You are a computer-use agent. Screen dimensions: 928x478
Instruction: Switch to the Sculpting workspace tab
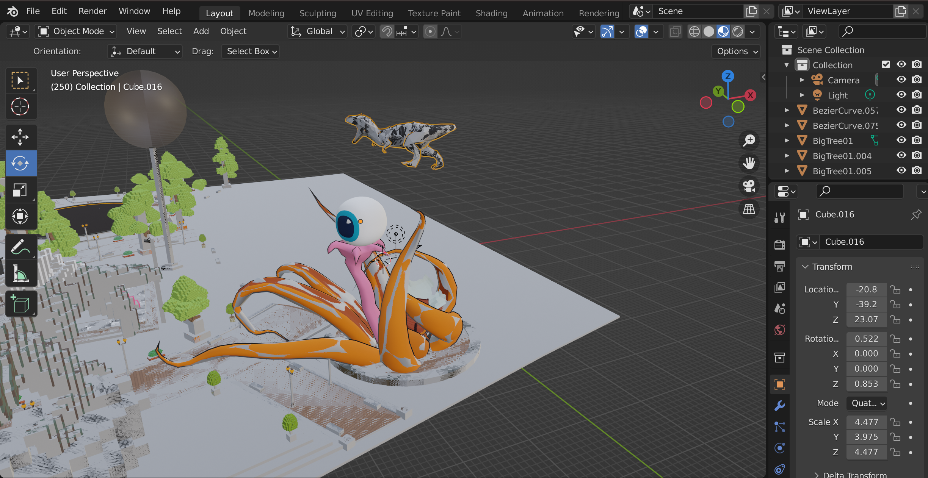coord(317,13)
